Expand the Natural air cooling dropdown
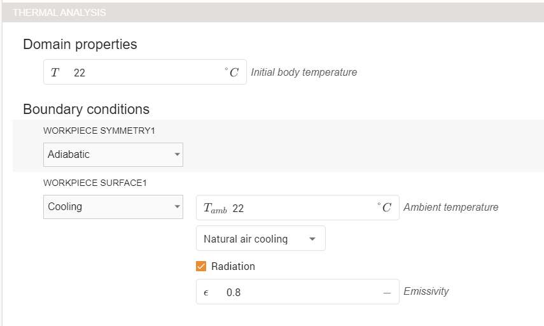 [x=260, y=239]
